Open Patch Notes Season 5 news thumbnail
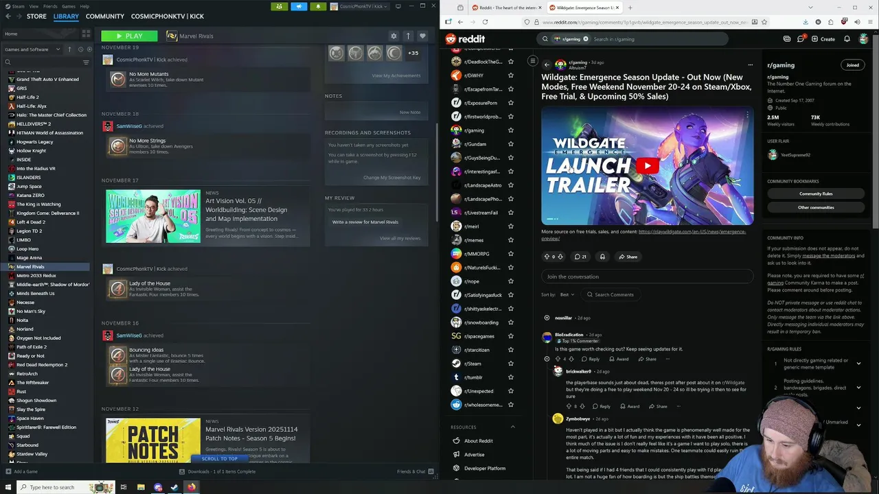 153,440
